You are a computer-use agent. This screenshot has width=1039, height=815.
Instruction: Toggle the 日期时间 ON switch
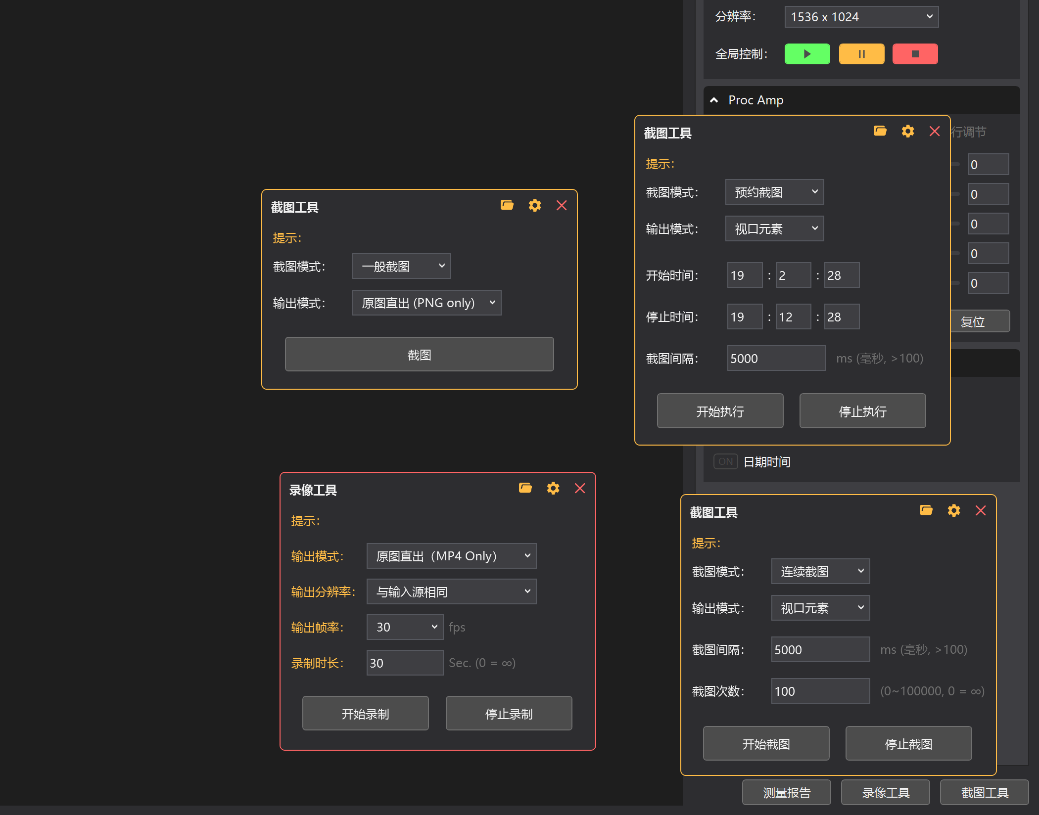coord(725,461)
